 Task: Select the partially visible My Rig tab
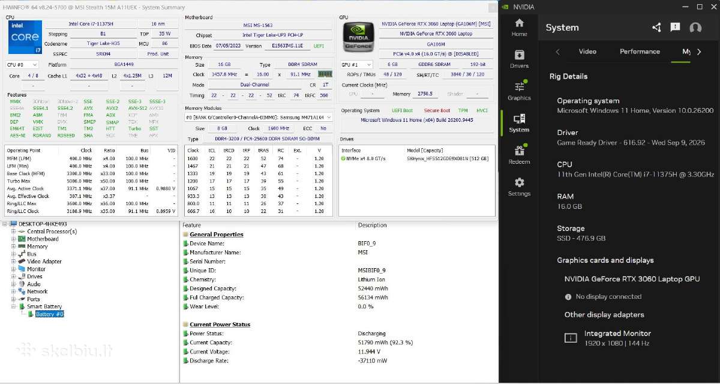[686, 52]
